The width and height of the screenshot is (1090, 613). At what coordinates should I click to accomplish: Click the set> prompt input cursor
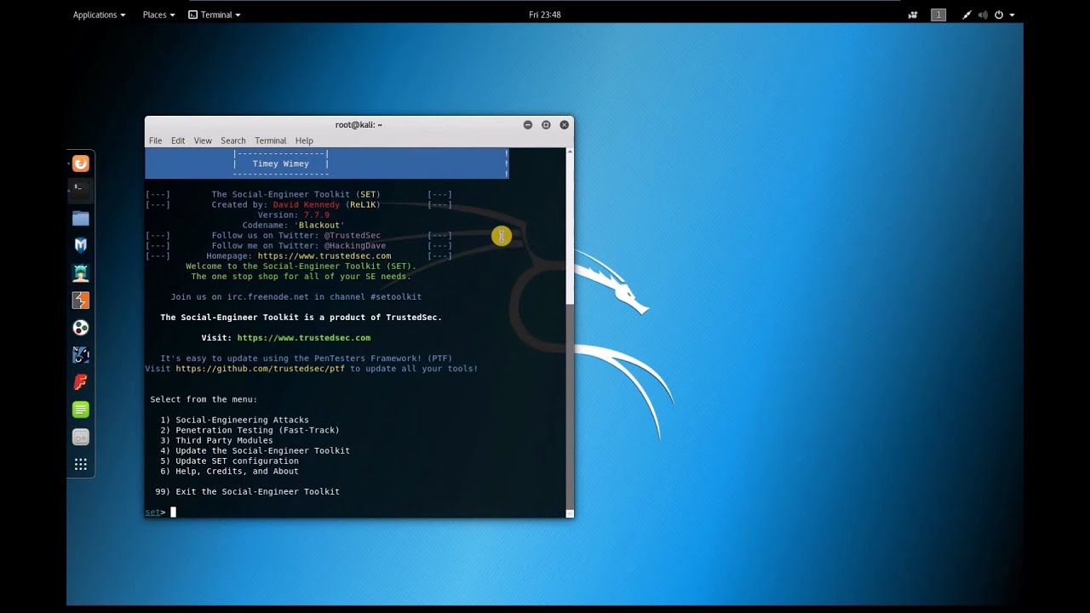[173, 512]
